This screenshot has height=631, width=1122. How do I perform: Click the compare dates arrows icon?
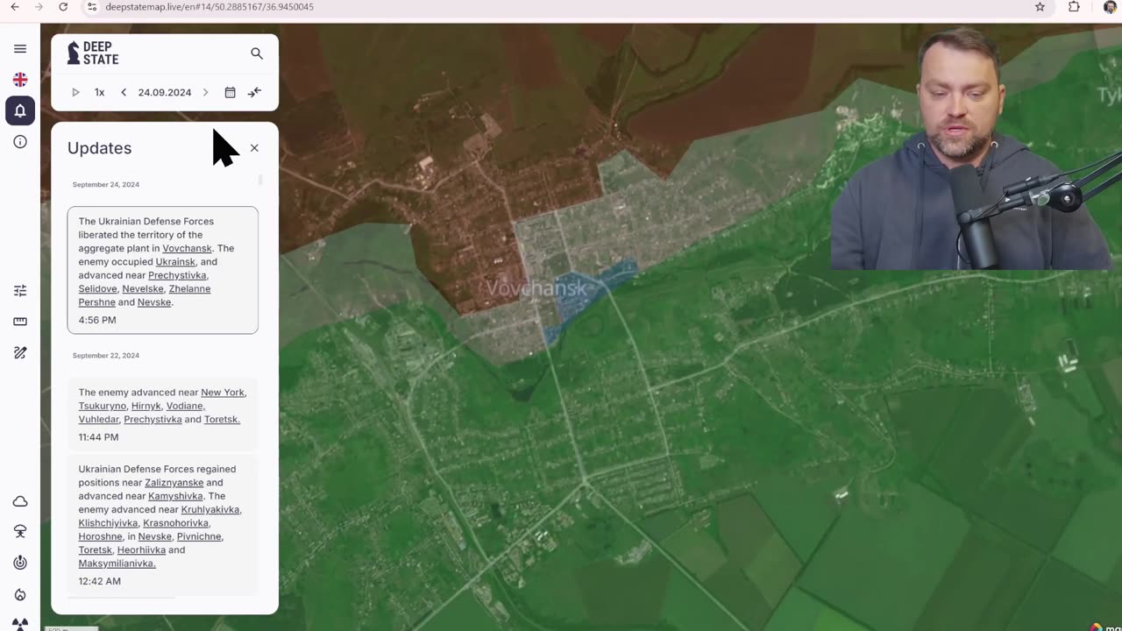(254, 92)
